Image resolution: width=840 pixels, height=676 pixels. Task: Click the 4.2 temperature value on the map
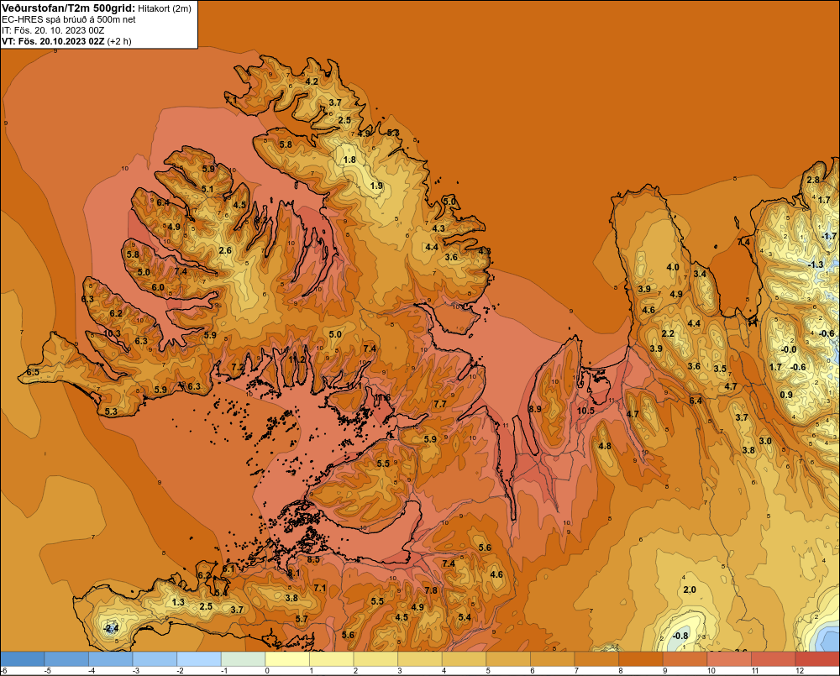312,81
